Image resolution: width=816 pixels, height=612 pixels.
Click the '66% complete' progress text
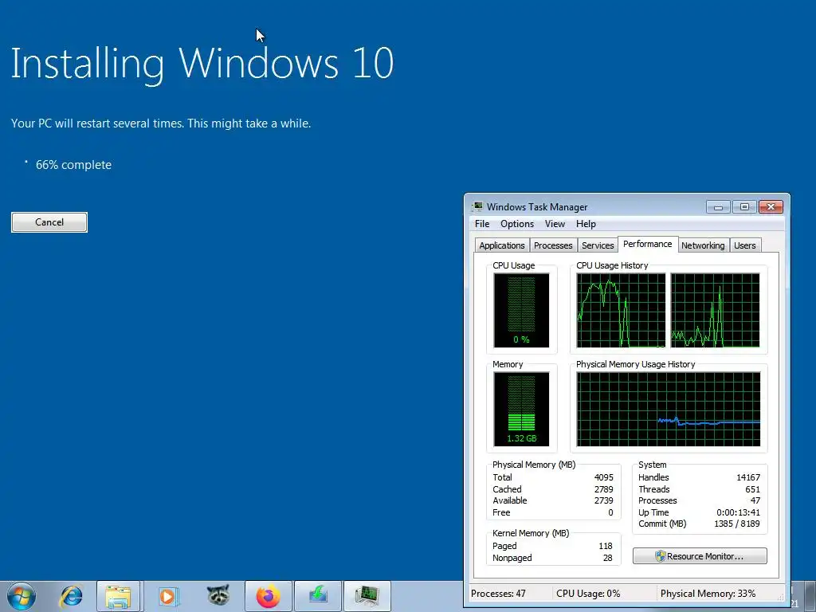coord(73,165)
